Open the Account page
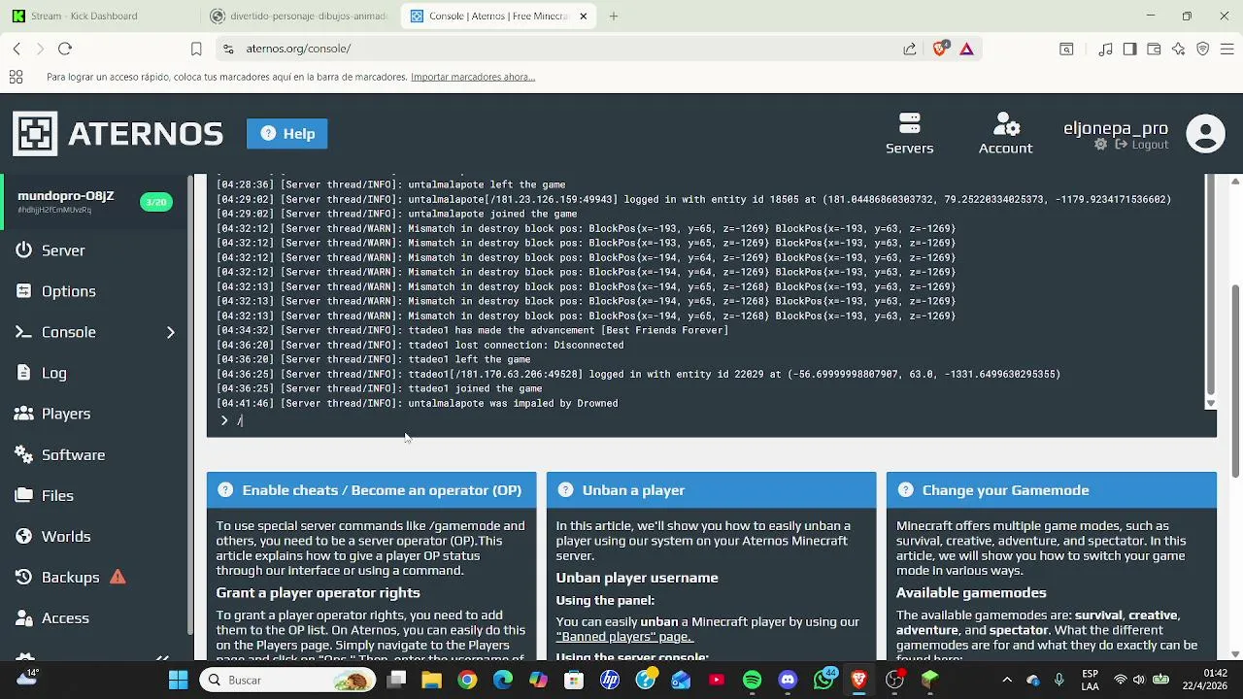 (x=1005, y=133)
